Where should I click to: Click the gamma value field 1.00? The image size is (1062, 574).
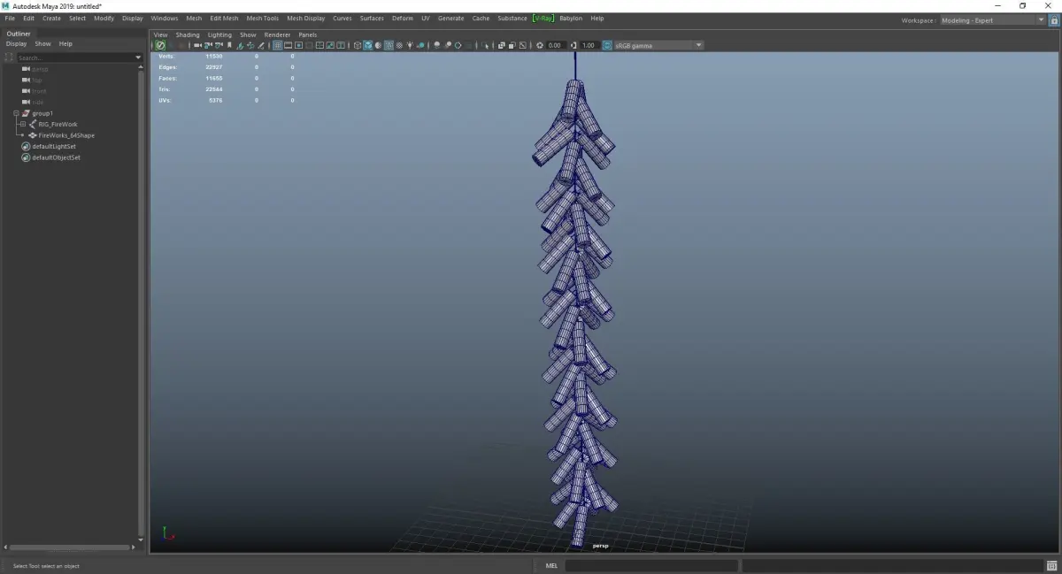pos(589,45)
